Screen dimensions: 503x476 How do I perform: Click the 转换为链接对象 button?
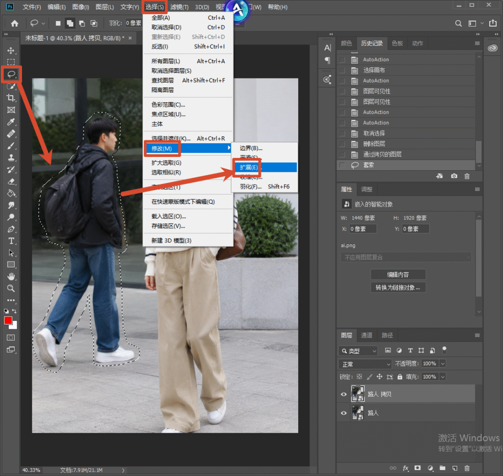pos(398,288)
